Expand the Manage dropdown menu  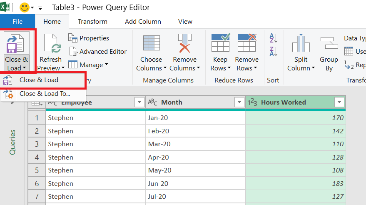(x=88, y=65)
